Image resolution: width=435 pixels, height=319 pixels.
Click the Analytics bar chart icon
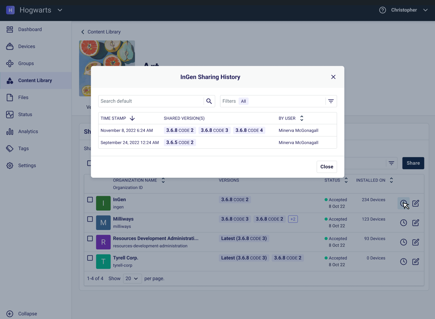tap(10, 131)
